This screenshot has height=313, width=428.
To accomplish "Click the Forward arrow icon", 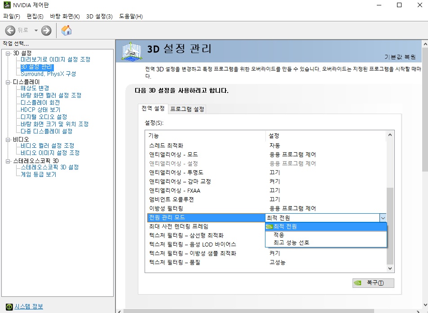I will click(x=46, y=30).
